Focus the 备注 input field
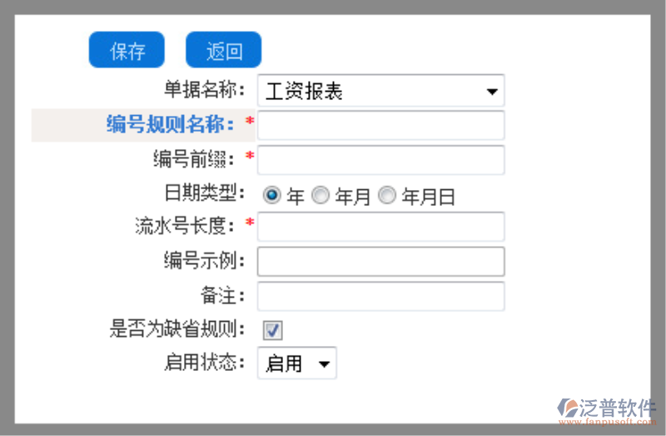This screenshot has width=666, height=436. [380, 296]
